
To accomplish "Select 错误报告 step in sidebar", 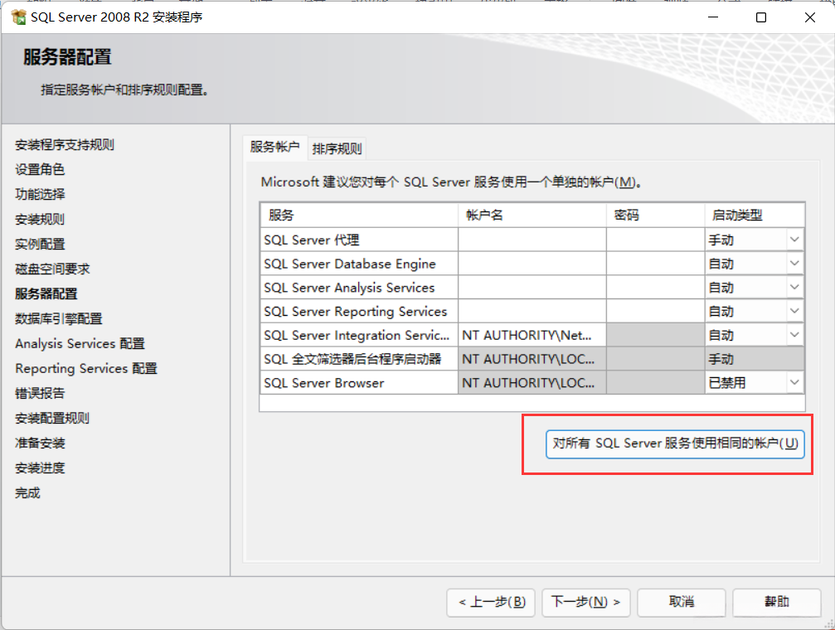I will point(40,394).
